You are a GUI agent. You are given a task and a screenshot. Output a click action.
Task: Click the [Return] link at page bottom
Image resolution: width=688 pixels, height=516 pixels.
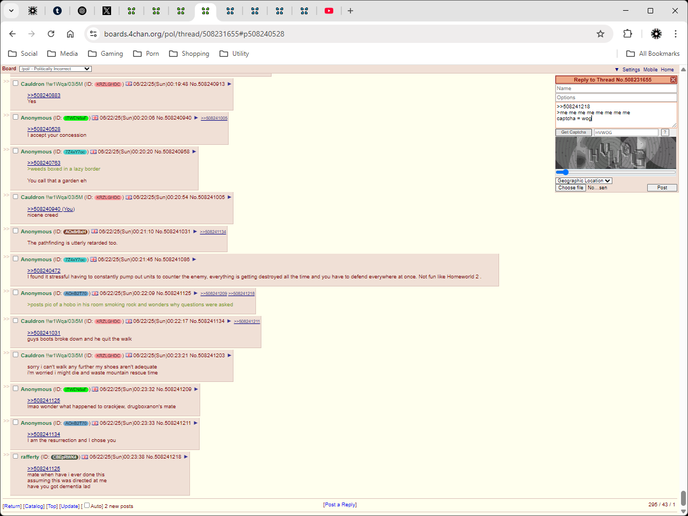[12, 506]
